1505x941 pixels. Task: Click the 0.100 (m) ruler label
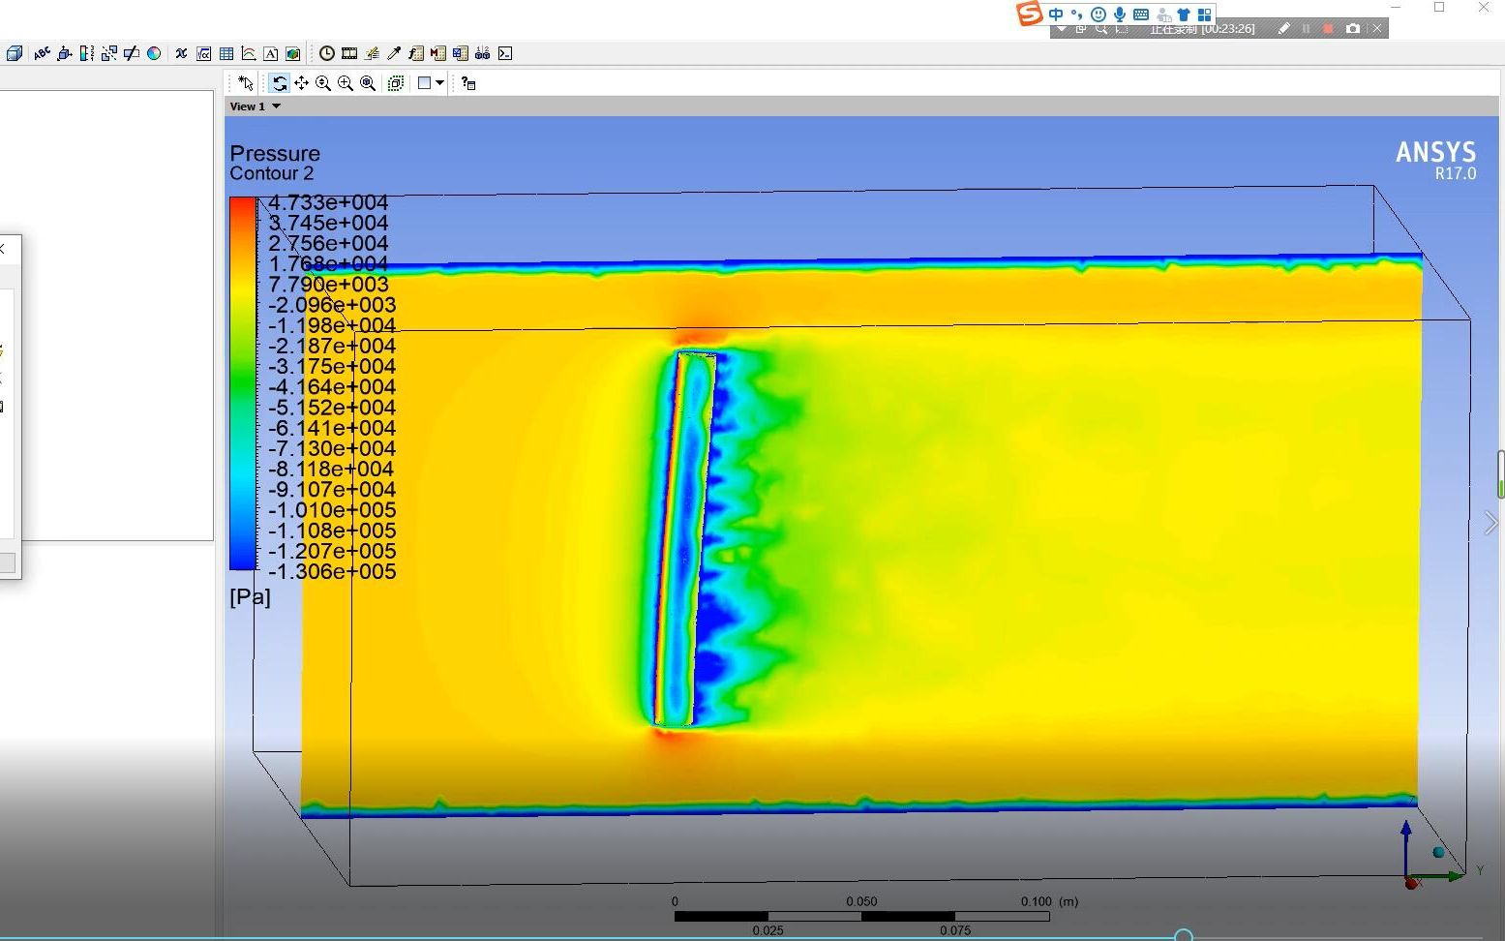tap(1049, 901)
